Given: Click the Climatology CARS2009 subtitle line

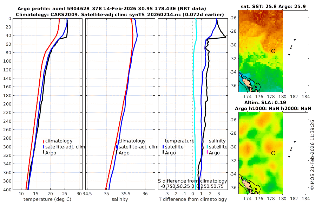Looking at the screenshot, I should tap(120, 14).
